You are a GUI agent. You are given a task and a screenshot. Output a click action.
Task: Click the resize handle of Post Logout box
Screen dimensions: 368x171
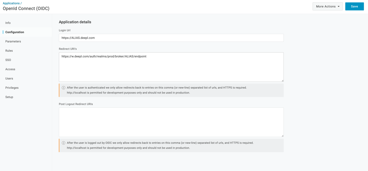[x=282, y=136]
